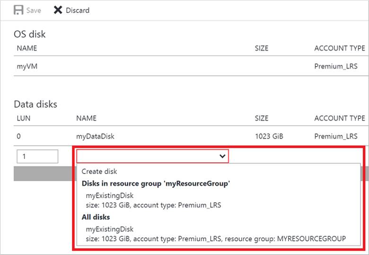Select the Create disk option
Viewport: 369px width, 255px height.
click(x=99, y=171)
